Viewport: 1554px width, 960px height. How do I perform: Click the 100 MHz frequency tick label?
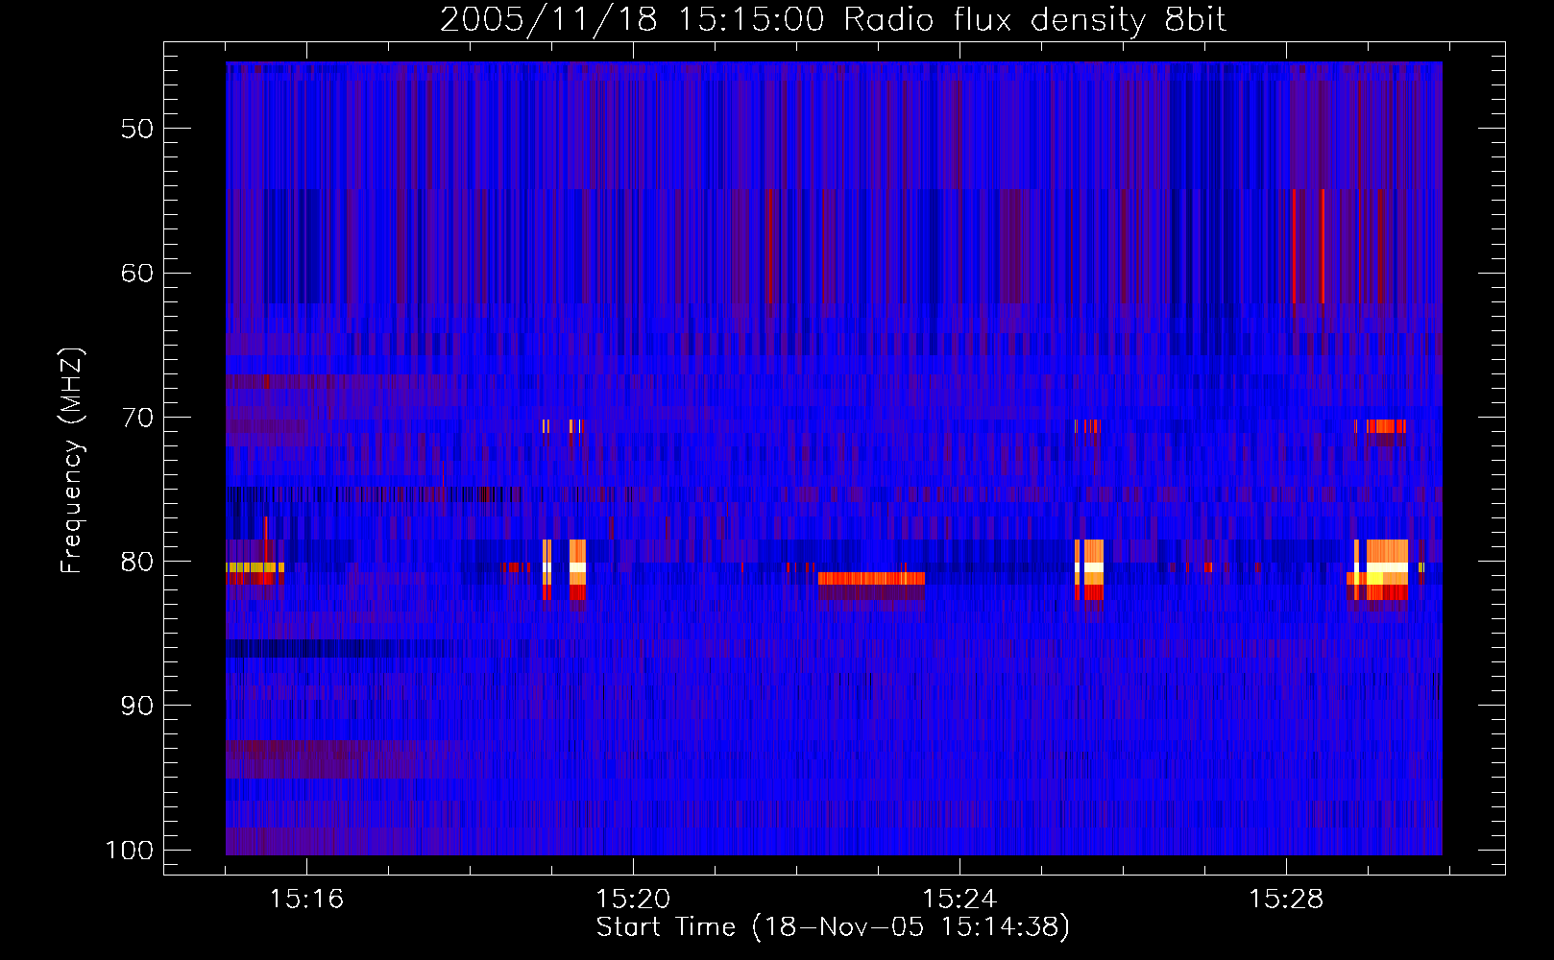(x=130, y=851)
